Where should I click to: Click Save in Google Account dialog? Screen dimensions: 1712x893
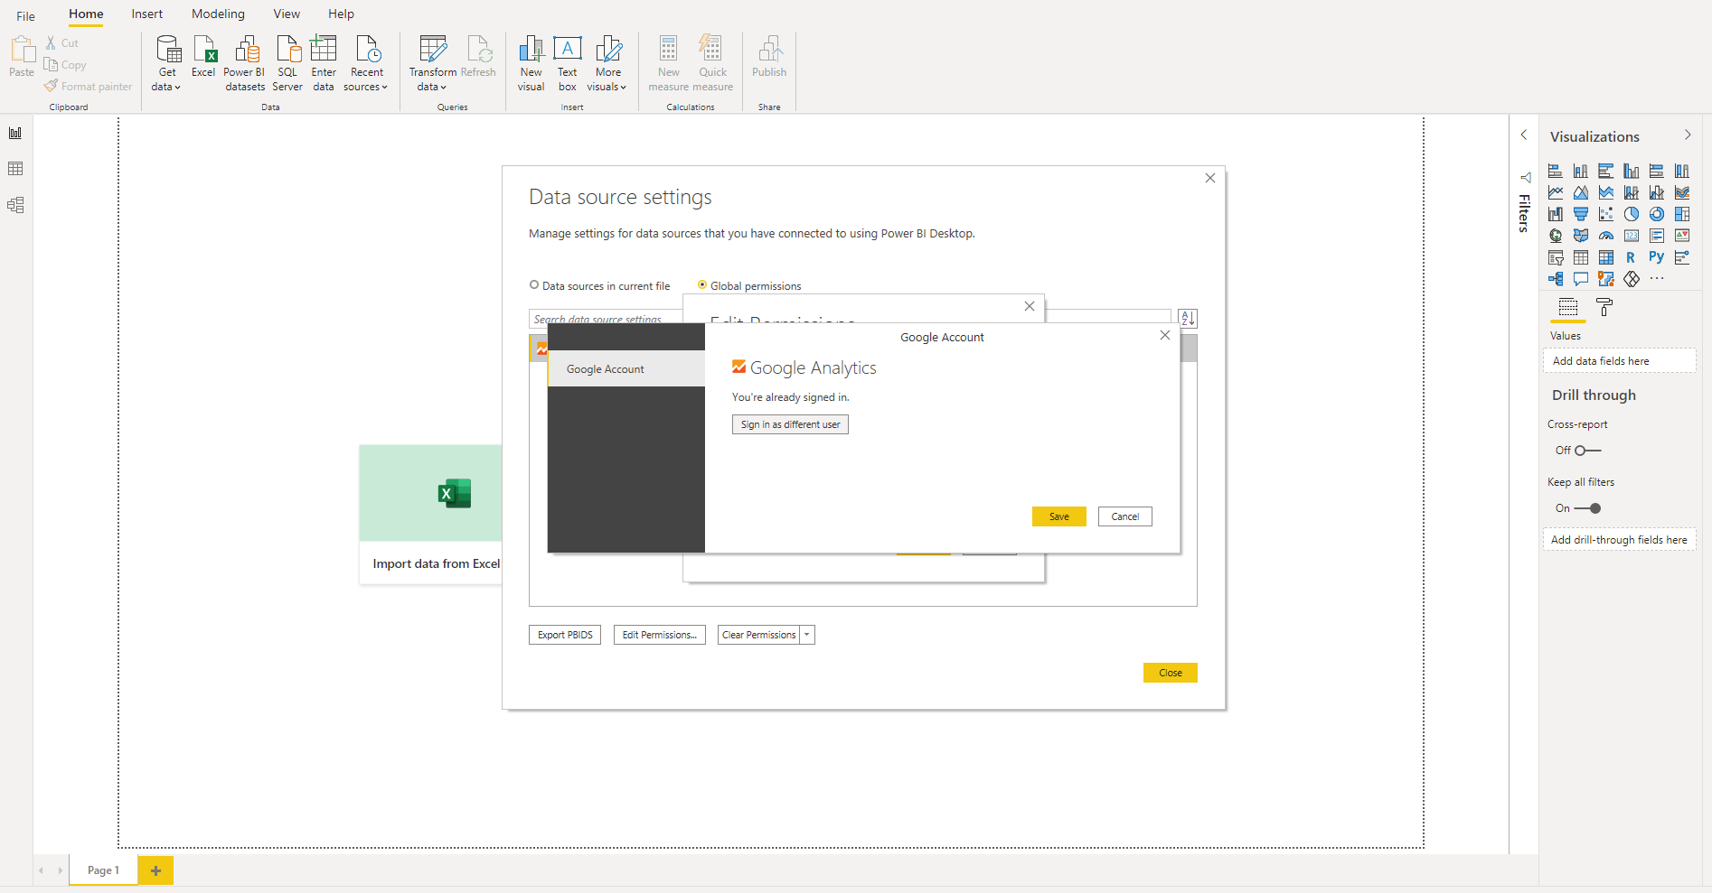pos(1059,516)
